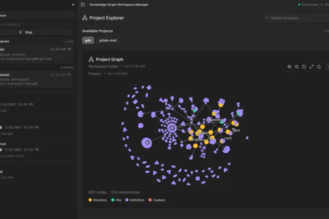
Task: Close the left panel with X icon
Action: 73,5
